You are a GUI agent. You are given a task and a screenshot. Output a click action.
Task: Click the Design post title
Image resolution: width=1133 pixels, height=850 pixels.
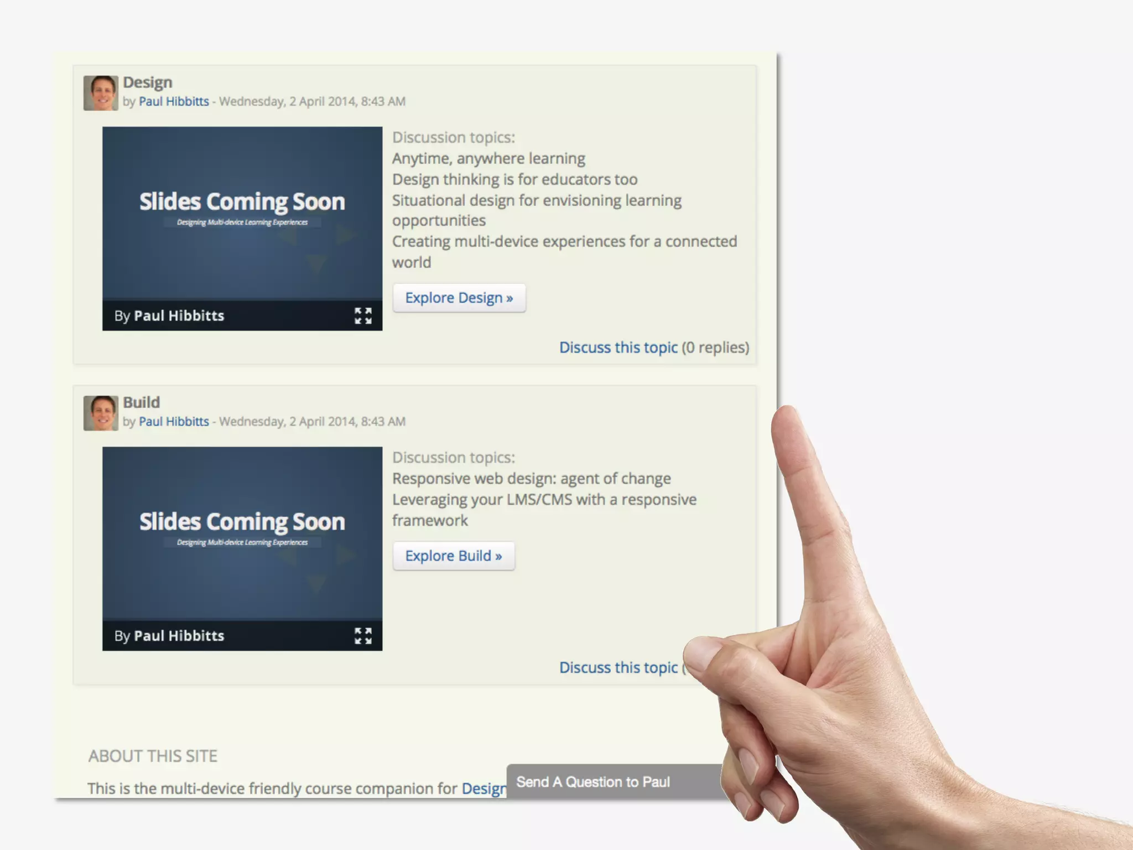coord(147,82)
